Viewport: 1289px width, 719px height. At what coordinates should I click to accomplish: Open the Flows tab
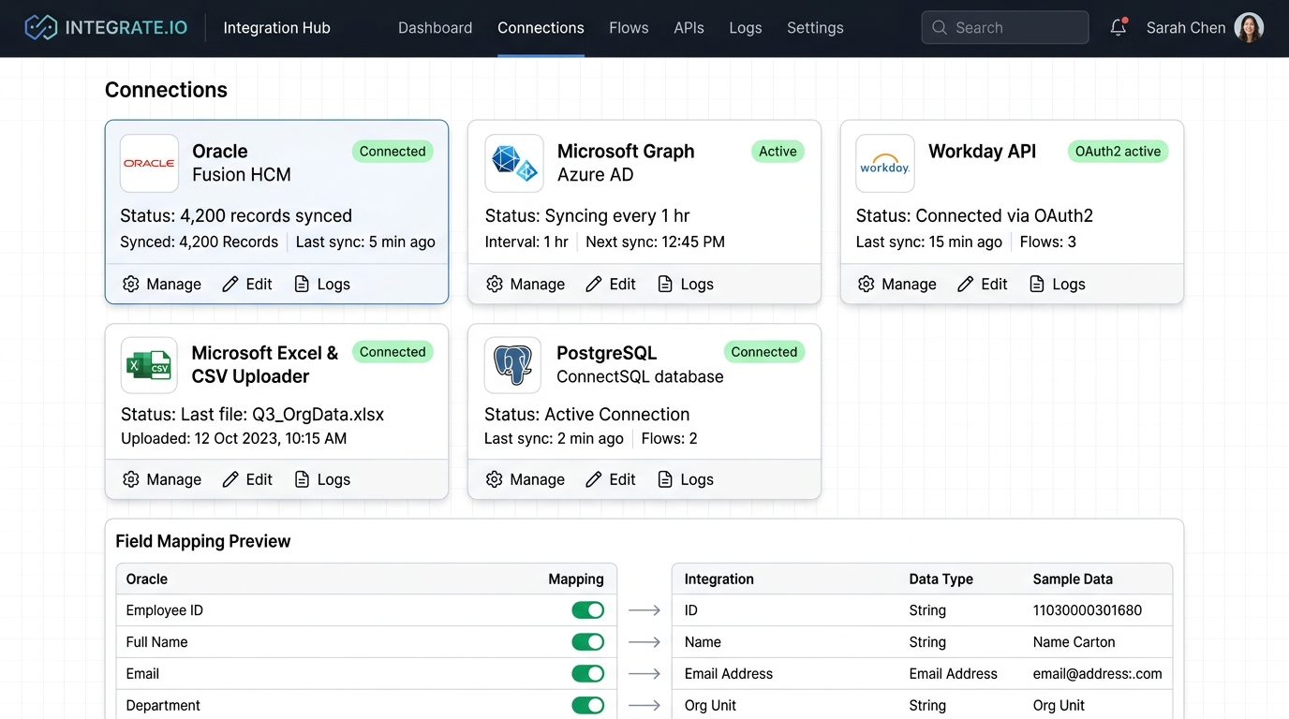629,28
